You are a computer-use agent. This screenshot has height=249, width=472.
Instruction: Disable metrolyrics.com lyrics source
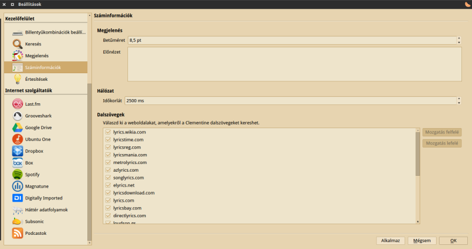click(x=108, y=162)
